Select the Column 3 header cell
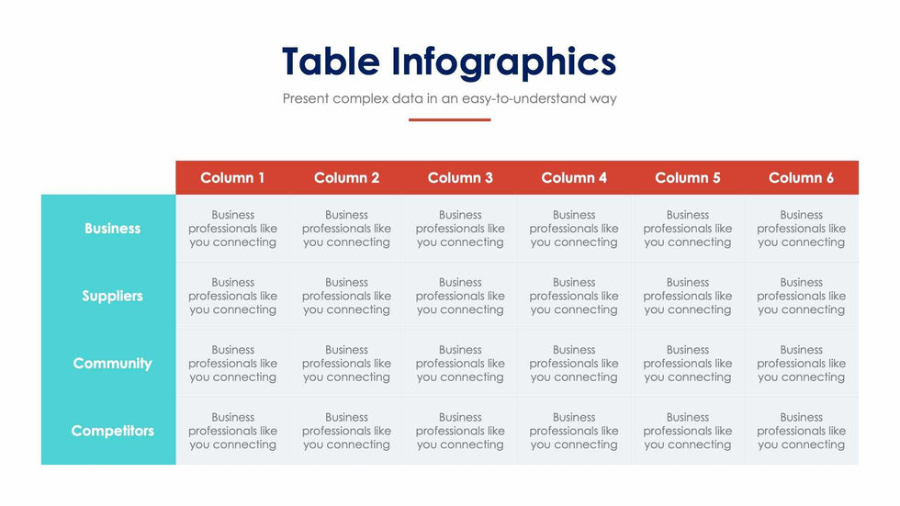This screenshot has width=900, height=506. coord(460,178)
